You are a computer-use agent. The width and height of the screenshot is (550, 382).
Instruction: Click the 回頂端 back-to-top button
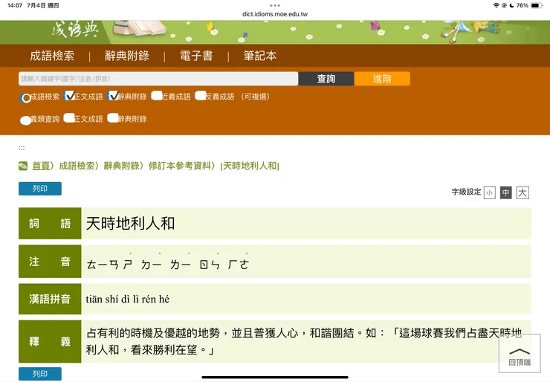(520, 354)
